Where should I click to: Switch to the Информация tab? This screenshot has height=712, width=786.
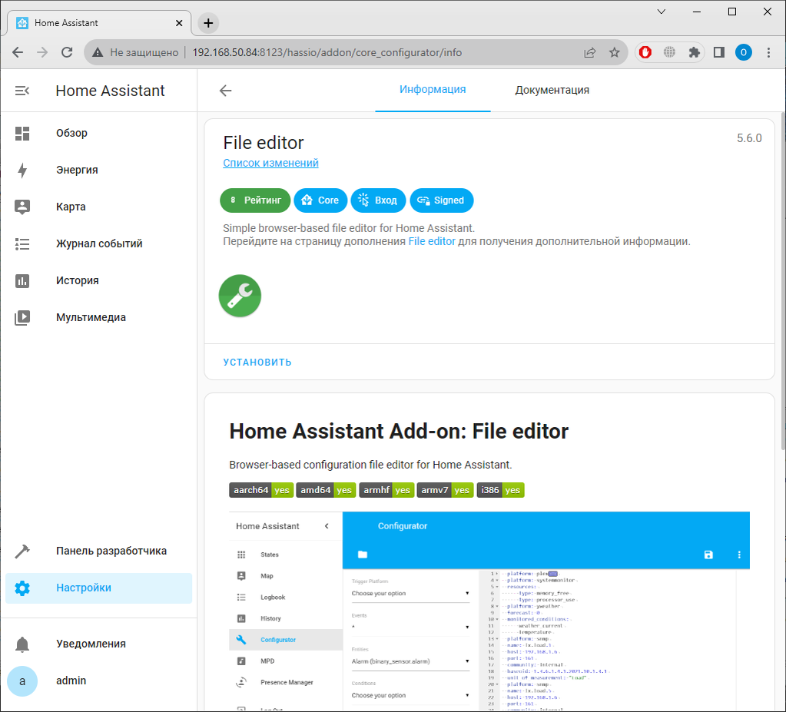coord(433,90)
